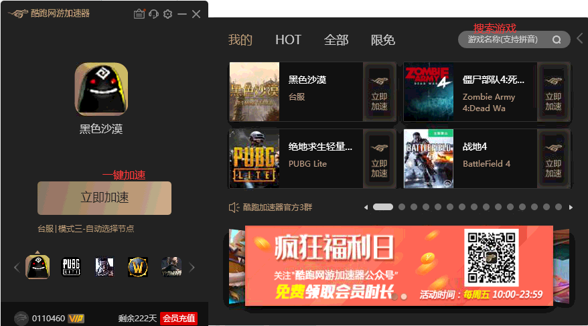Click the large 黑色沙漠 game avatar

pyautogui.click(x=101, y=89)
